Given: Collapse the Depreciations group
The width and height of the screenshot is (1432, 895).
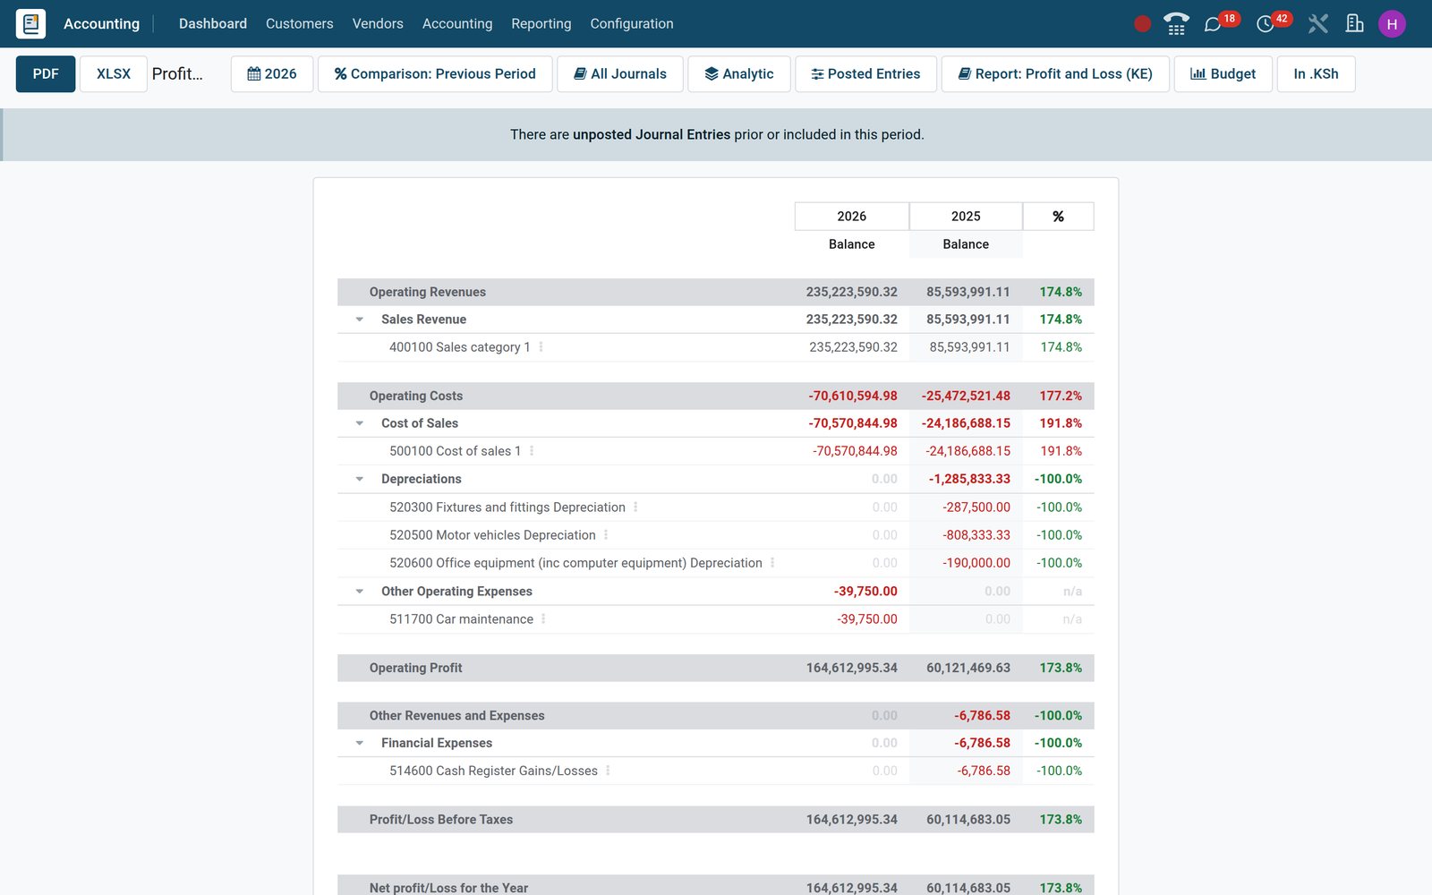Looking at the screenshot, I should 360,479.
